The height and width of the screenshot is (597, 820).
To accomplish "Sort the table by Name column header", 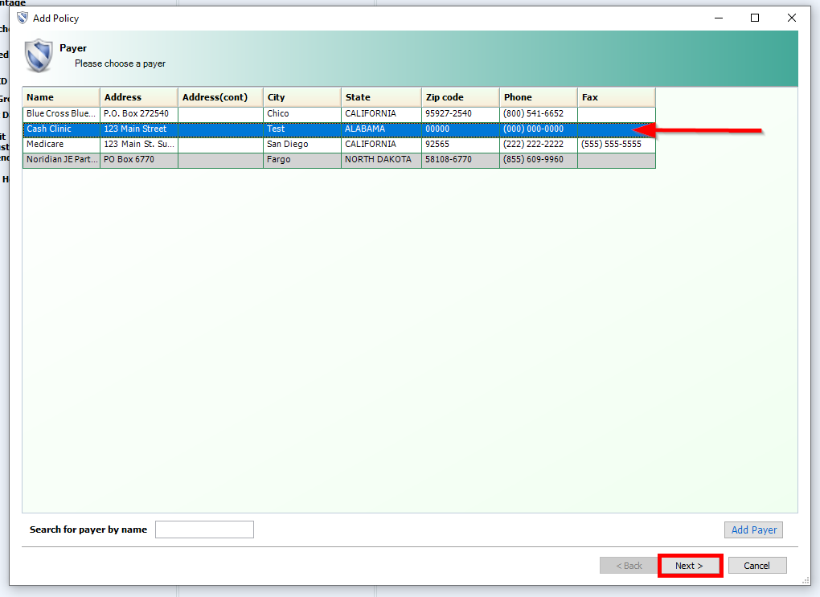I will [60, 97].
